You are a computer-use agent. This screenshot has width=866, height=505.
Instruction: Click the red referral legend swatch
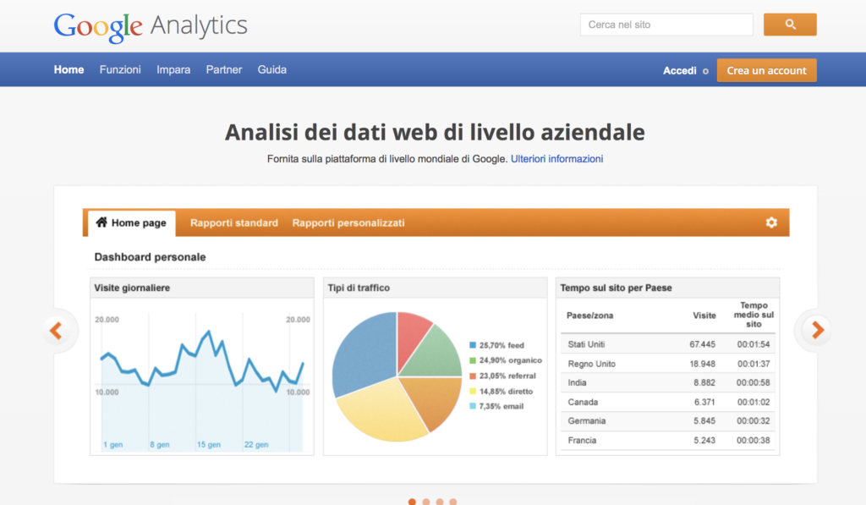coord(472,376)
